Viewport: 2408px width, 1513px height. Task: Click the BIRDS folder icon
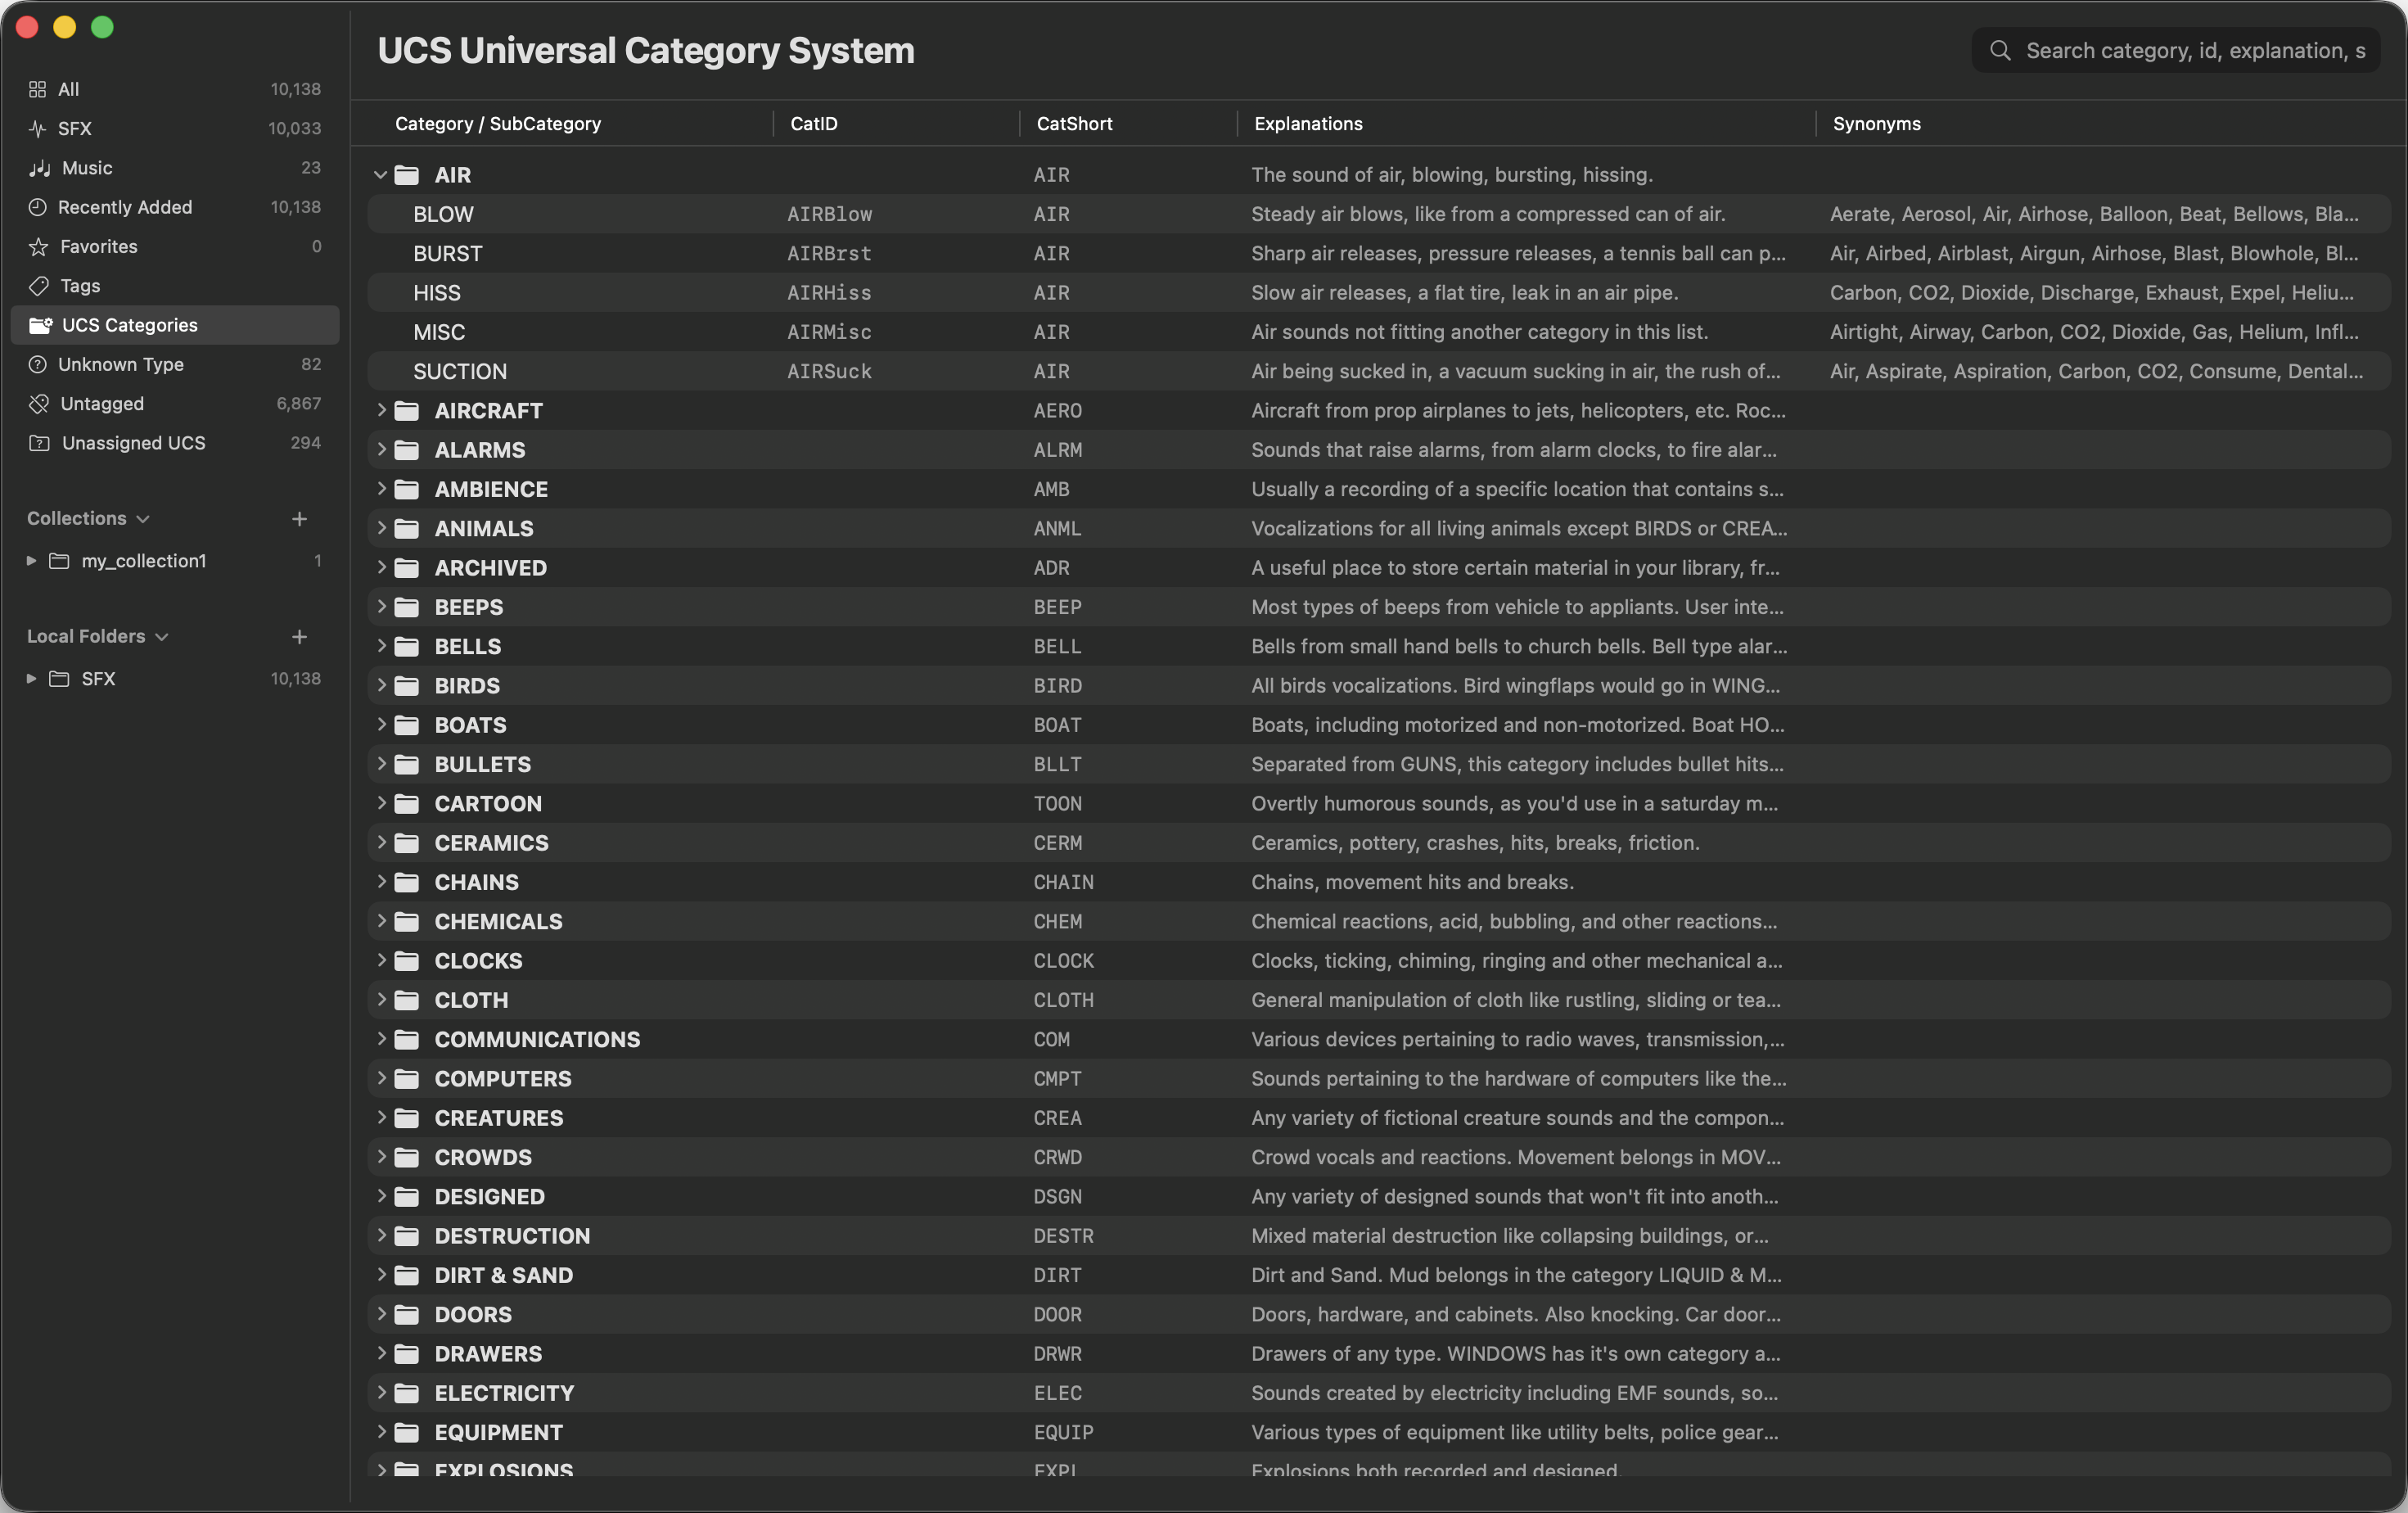407,686
